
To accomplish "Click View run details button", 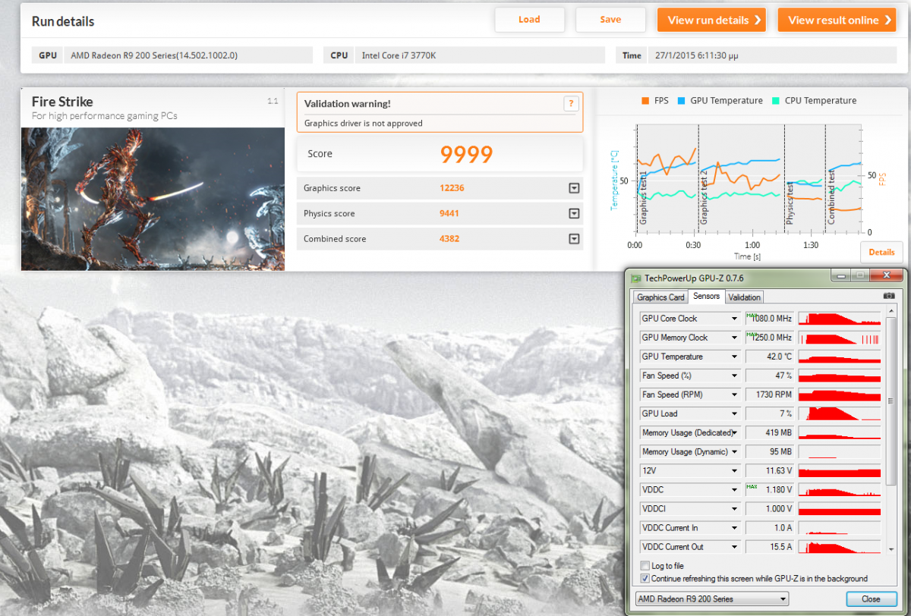I will pos(711,20).
